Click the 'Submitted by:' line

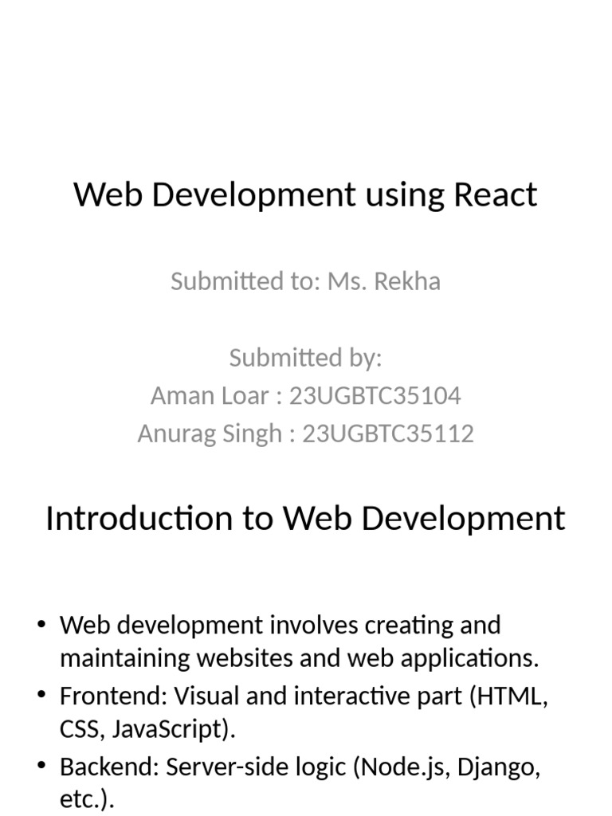click(305, 358)
